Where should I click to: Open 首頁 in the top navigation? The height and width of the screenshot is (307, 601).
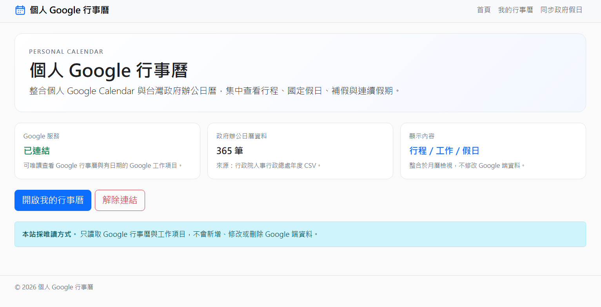484,10
